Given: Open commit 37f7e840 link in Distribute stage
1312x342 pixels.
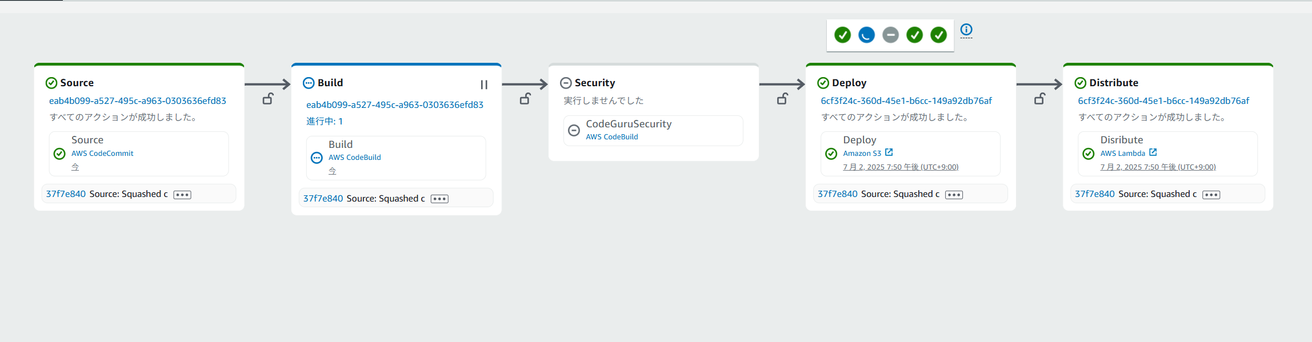Looking at the screenshot, I should click(x=1094, y=194).
